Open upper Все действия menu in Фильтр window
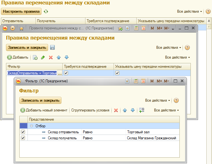Screen dimensions: 212x164 point(157,100)
